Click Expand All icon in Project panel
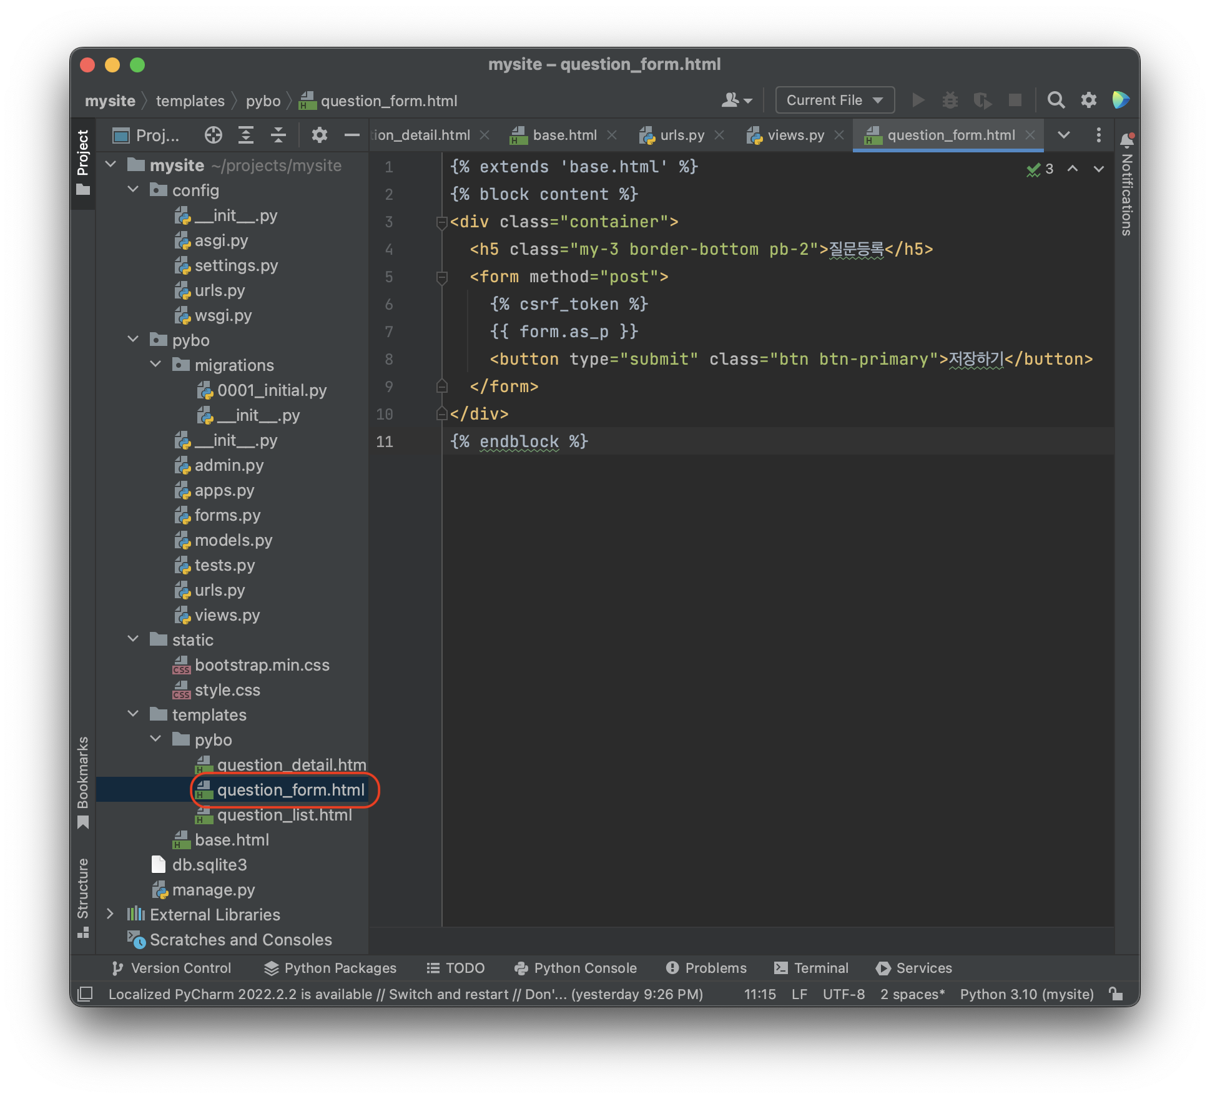This screenshot has width=1210, height=1099. [x=246, y=135]
